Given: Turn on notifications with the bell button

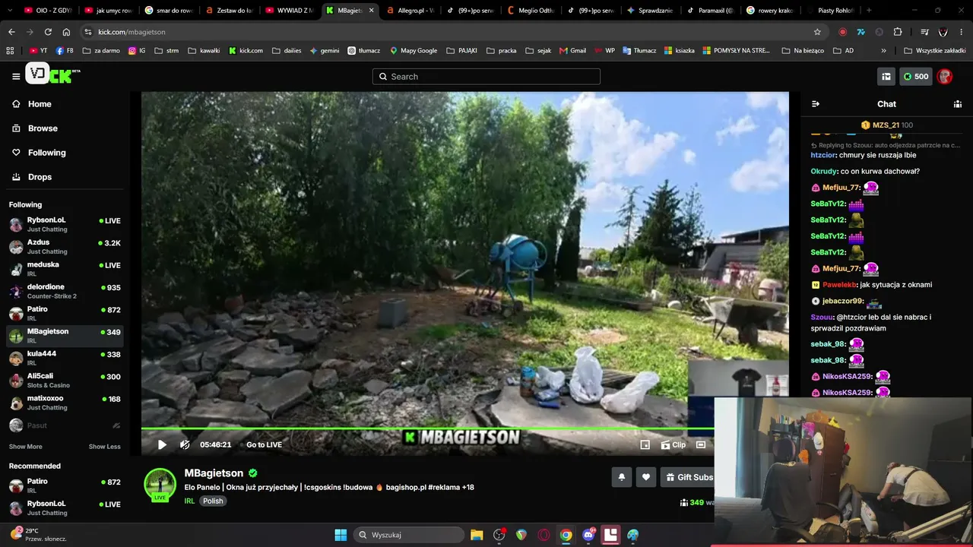Looking at the screenshot, I should 622,477.
